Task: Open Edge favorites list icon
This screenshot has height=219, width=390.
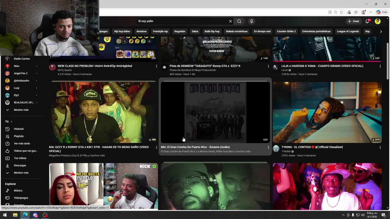Action: pyautogui.click(x=356, y=12)
